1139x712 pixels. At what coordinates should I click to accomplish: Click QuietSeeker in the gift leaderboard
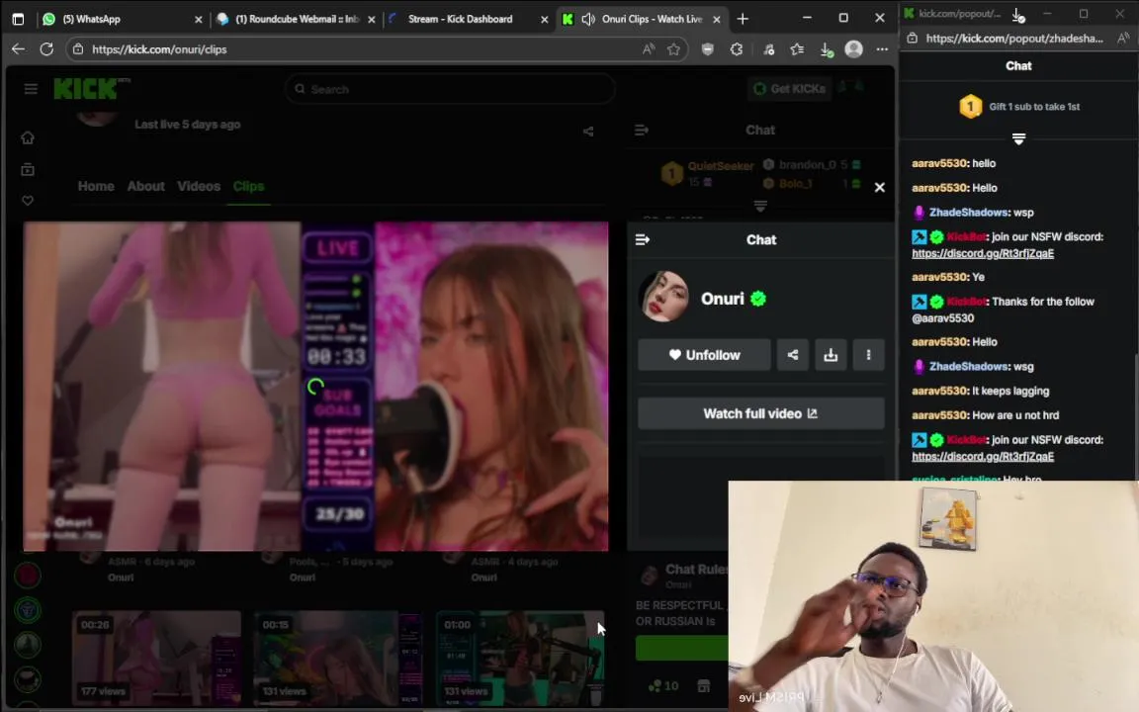tap(721, 166)
